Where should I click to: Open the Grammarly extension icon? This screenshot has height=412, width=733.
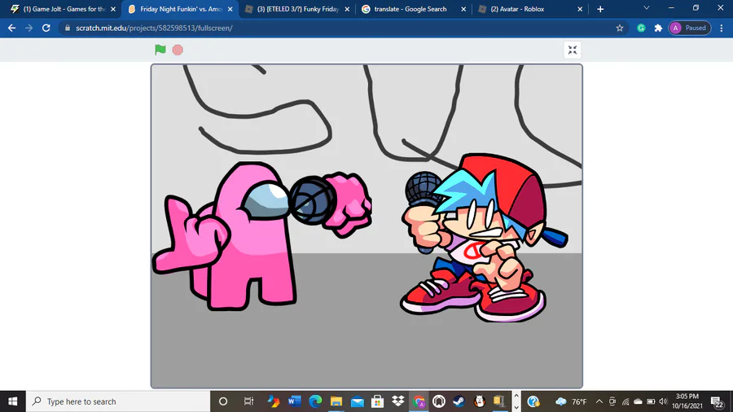642,28
